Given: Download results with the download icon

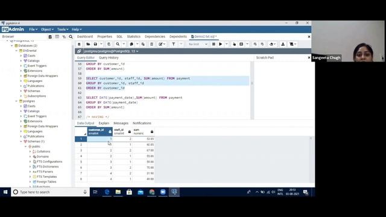Looking at the screenshot, I should pyautogui.click(x=283, y=44).
